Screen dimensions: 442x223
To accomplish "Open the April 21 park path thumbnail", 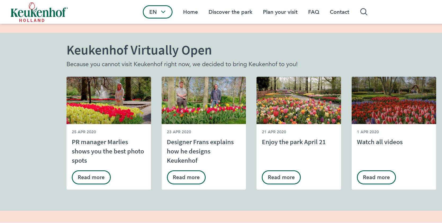I will [299, 101].
